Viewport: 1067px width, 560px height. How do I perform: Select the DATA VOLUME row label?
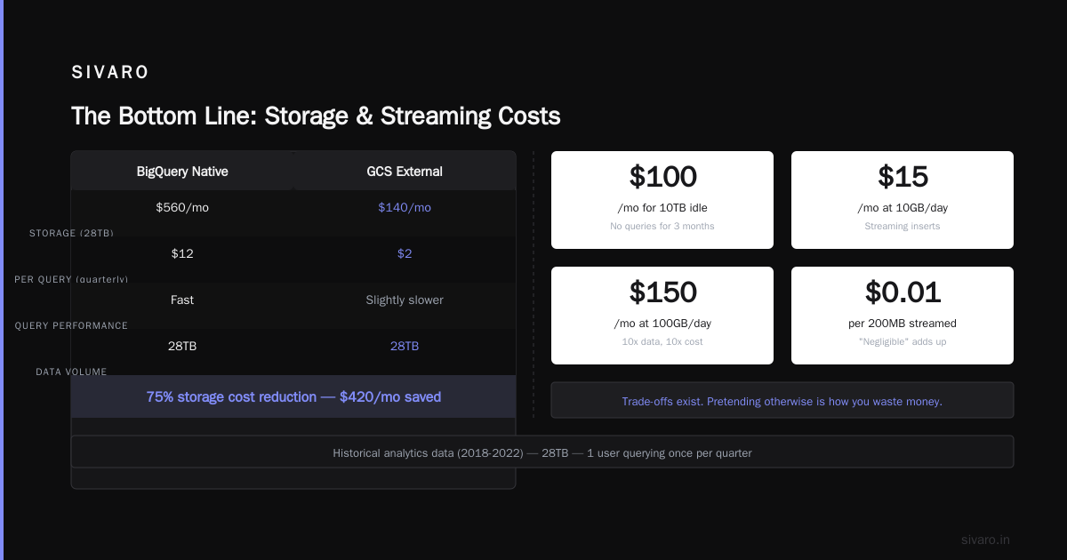(x=71, y=372)
